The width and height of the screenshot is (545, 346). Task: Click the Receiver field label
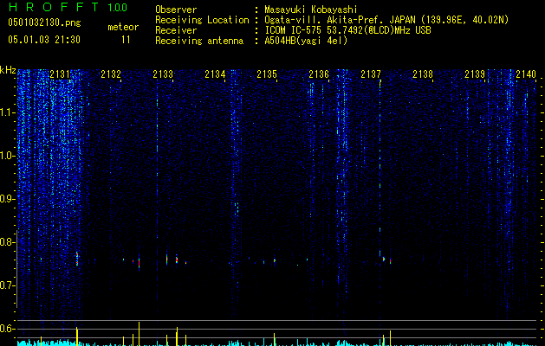[176, 30]
